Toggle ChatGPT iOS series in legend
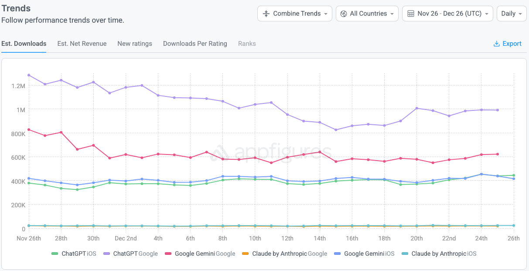 [x=74, y=254]
